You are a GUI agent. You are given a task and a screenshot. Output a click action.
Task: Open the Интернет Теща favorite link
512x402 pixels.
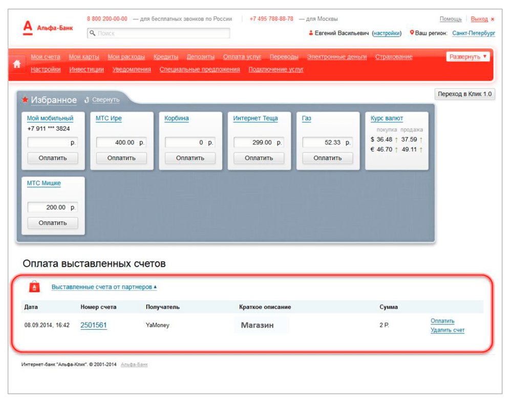[x=255, y=118]
